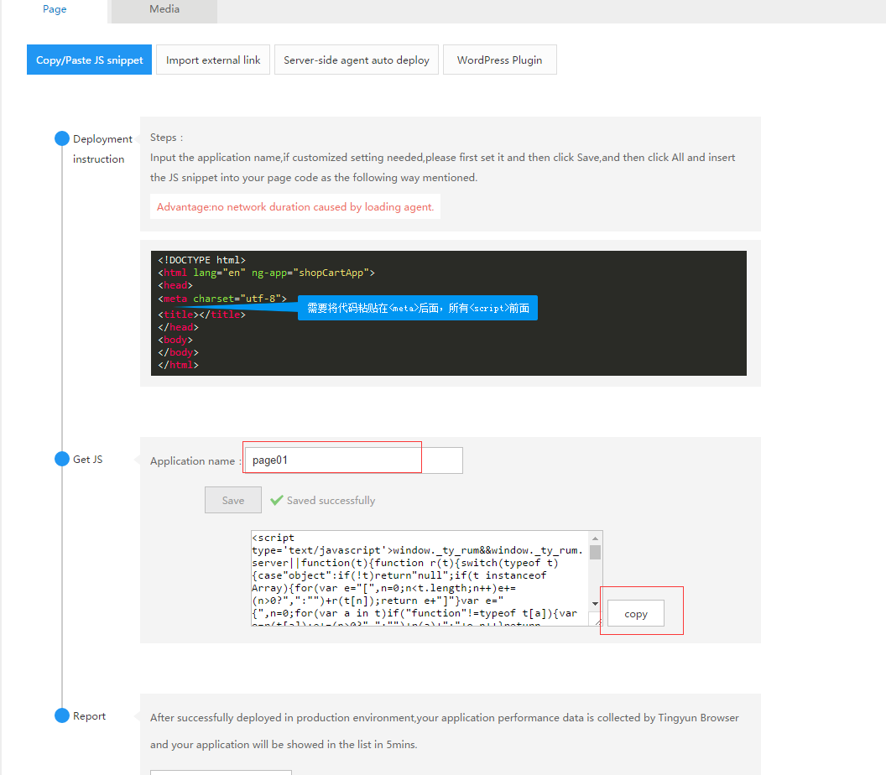Focus the Application name input field
The width and height of the screenshot is (886, 775).
point(352,460)
